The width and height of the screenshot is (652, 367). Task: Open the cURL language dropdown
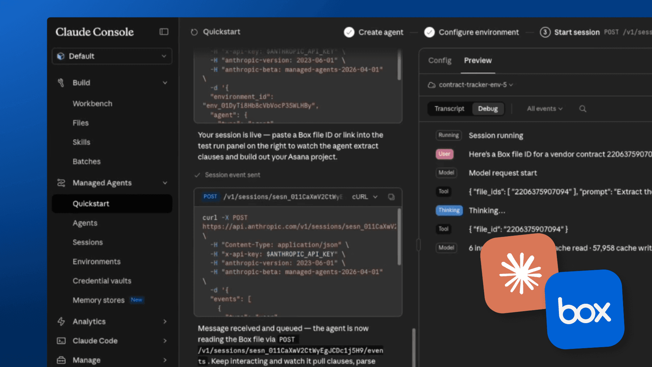point(365,197)
